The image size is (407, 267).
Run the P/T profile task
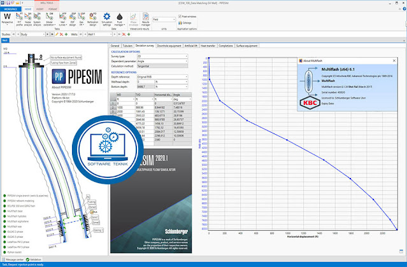(19, 20)
